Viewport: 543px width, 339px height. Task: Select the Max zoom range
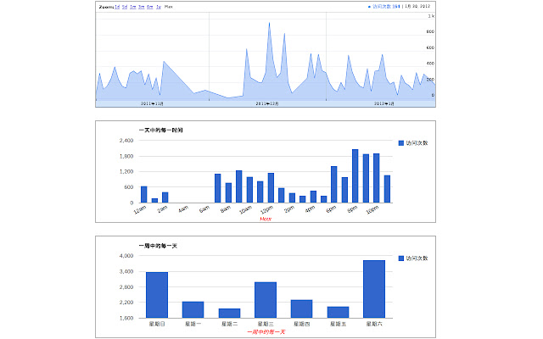pos(168,6)
